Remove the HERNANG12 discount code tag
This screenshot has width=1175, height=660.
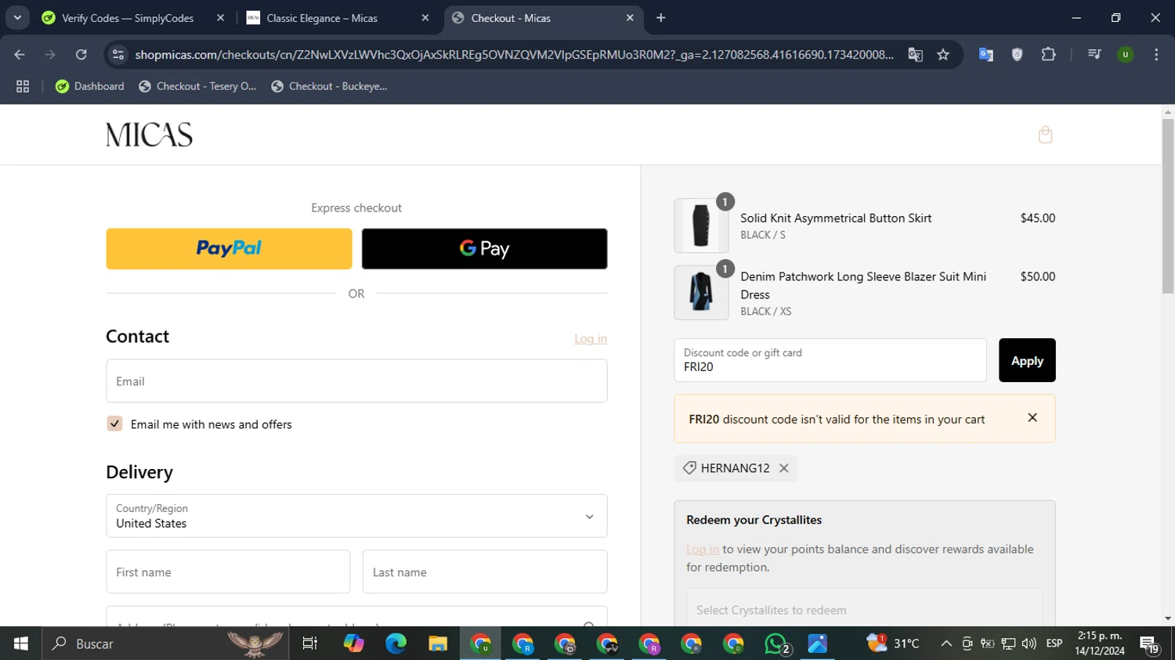783,468
